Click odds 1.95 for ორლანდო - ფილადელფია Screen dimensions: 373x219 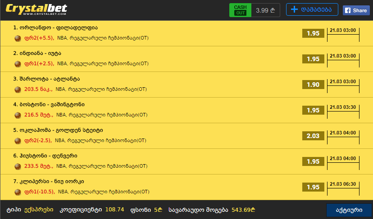313,33
